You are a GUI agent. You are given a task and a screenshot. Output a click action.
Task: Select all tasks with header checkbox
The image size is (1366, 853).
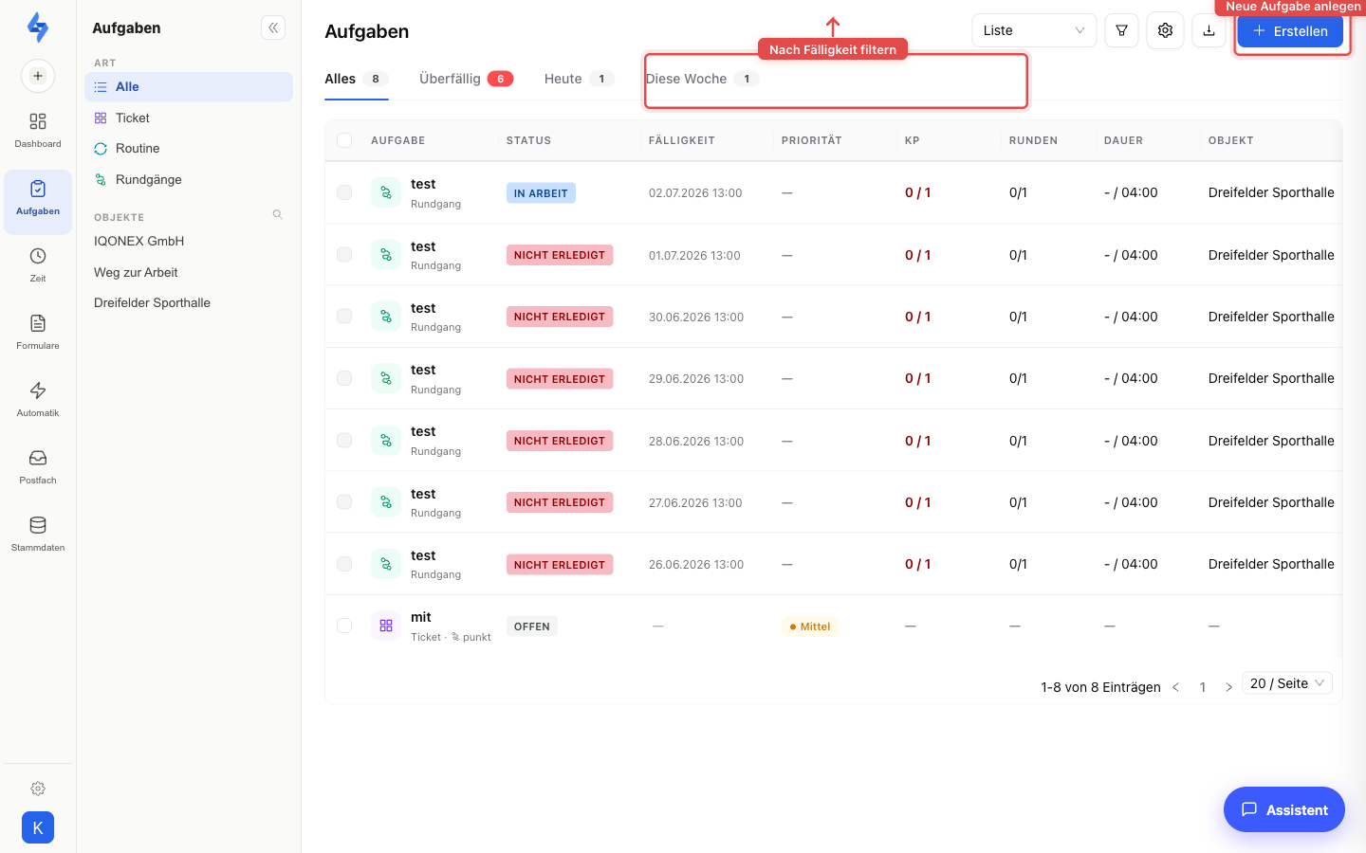point(344,140)
